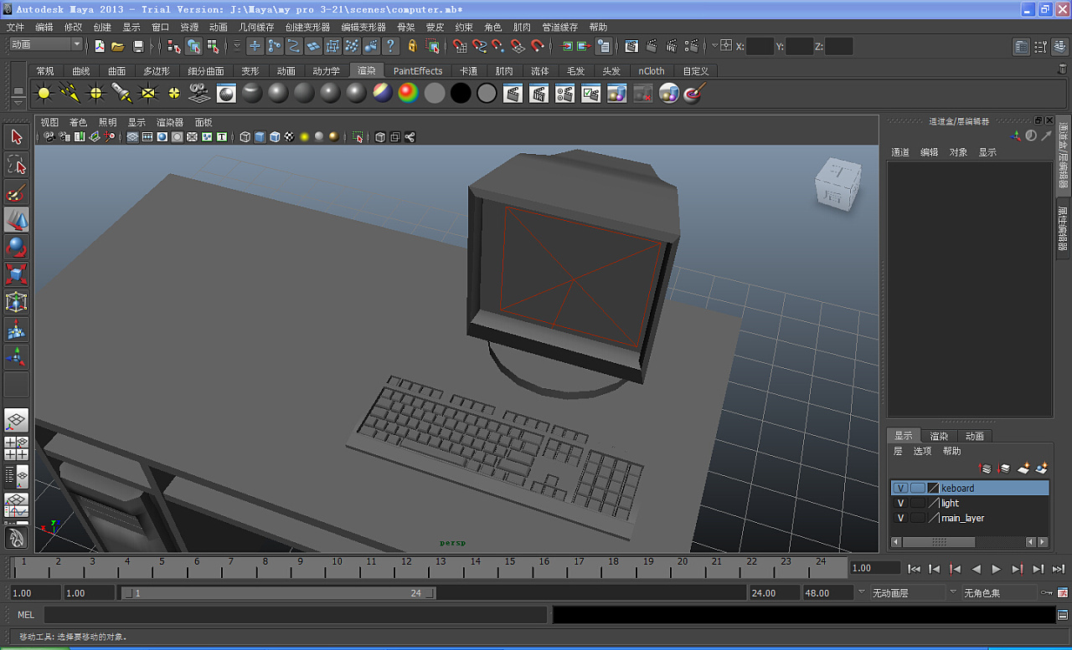The width and height of the screenshot is (1072, 650).
Task: Open the animation layer dropdown beside 无动画层
Action: [861, 592]
